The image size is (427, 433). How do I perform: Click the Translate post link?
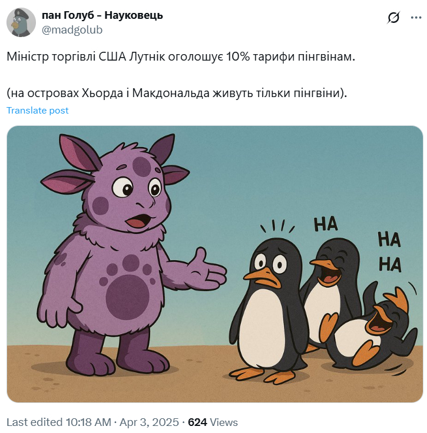click(37, 111)
